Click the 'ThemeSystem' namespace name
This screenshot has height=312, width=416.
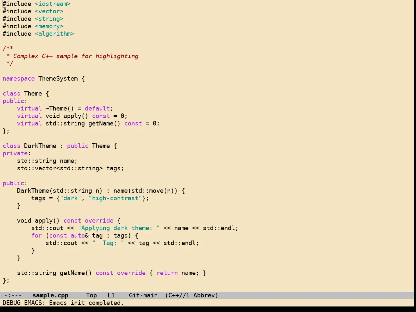pos(58,79)
